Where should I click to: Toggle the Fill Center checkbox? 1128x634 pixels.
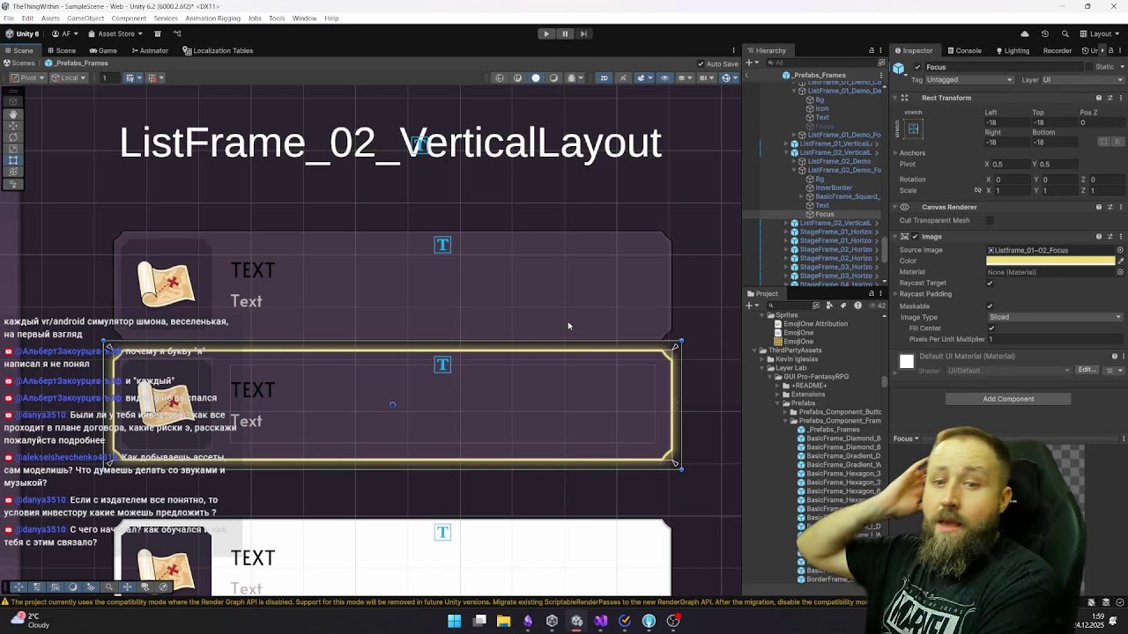click(x=991, y=328)
